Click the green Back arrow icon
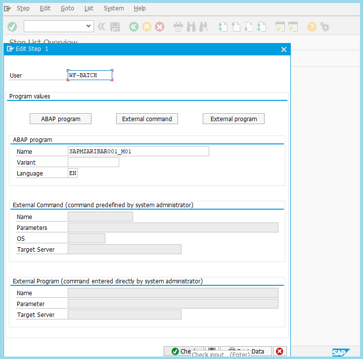363x359 pixels. [x=134, y=27]
